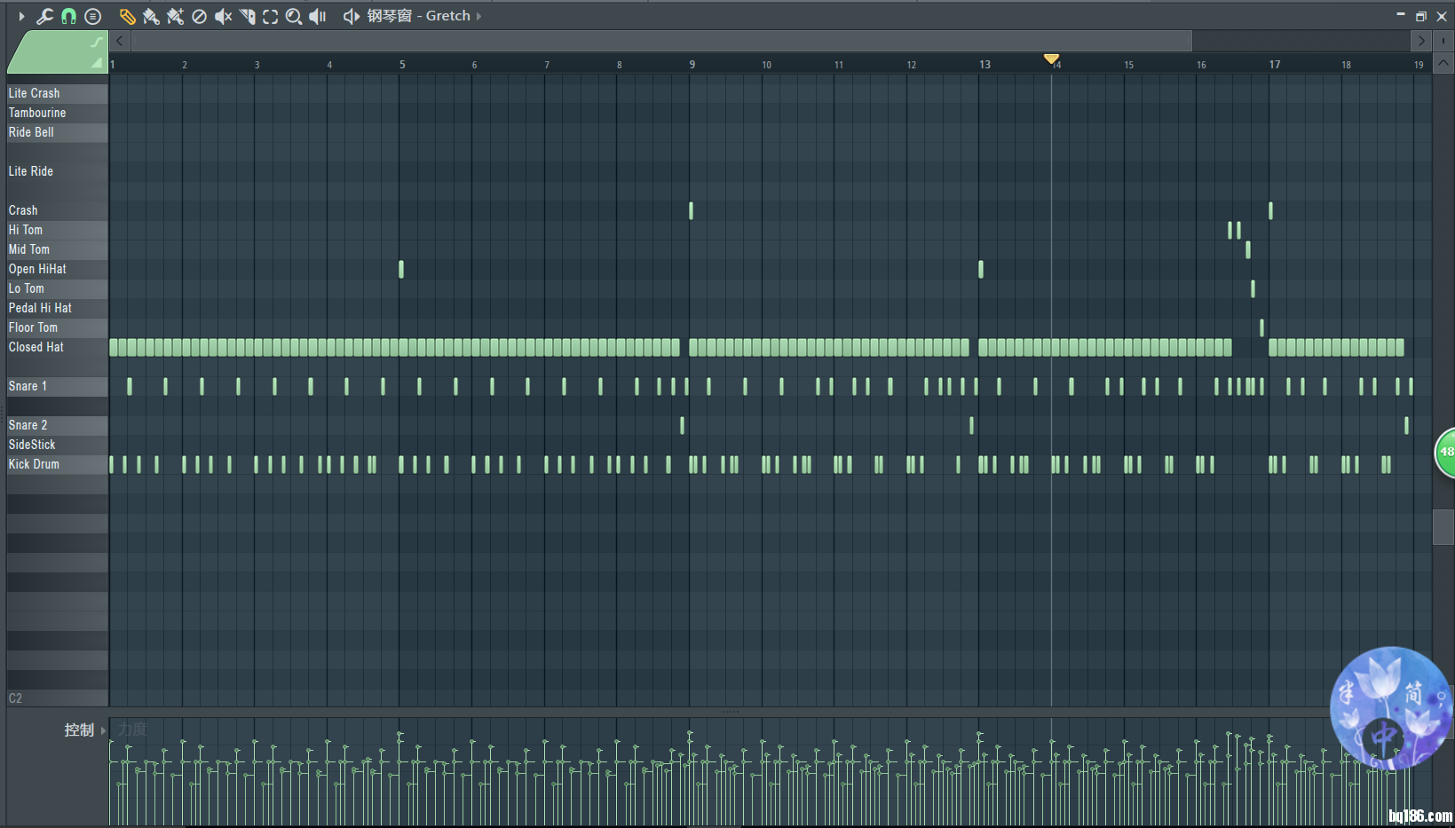Activate the Playback scrub speaker tool
Screen dimensions: 1455x828
tap(318, 16)
